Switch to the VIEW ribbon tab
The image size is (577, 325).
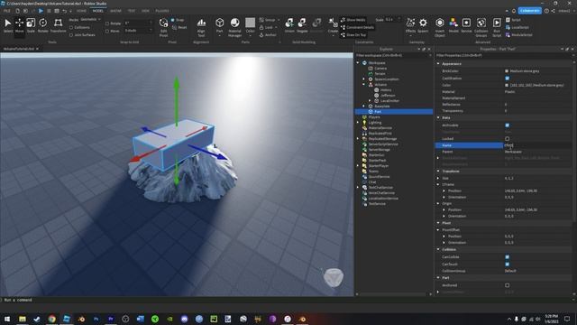click(146, 11)
